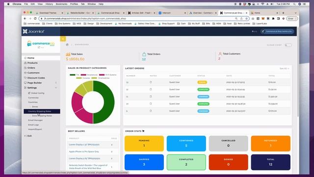Click the Wi-Fi icon in the menu bar
Image resolution: width=314 pixels, height=177 pixels.
point(262,4)
